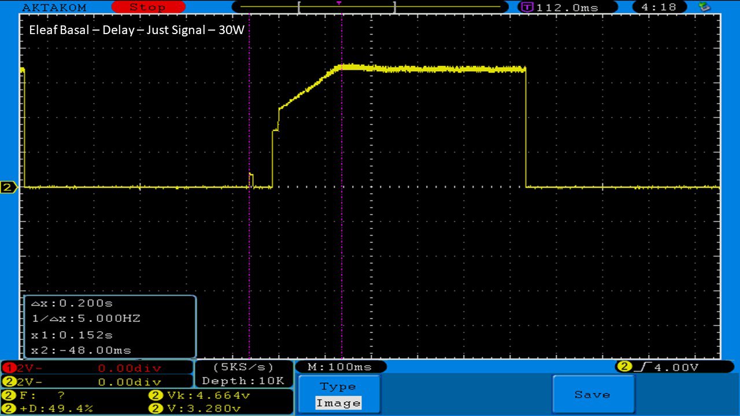Click the waveform memory position bar
740x416 pixels.
pos(370,7)
